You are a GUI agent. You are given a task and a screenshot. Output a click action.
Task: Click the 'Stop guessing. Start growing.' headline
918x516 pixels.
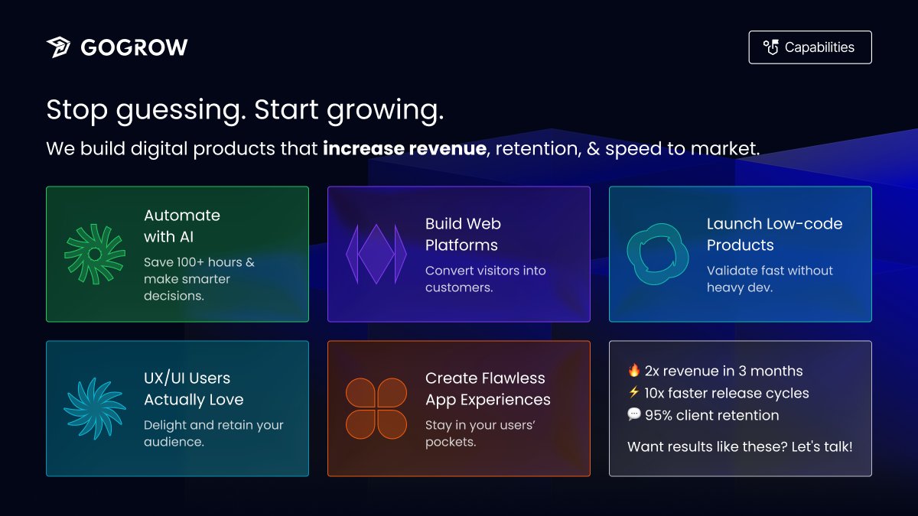pos(245,110)
